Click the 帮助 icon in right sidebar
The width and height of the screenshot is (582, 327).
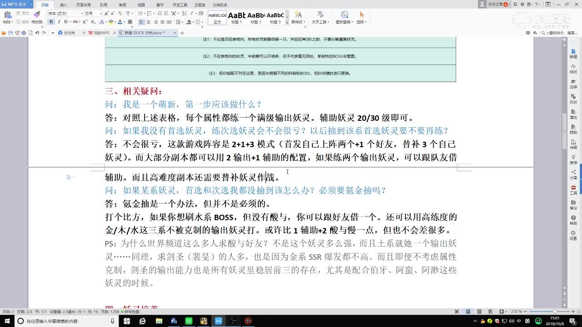[573, 220]
